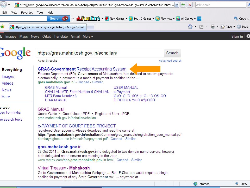Click the Home icon in command bar
Viewport: 250px width, 188px height.
tap(190, 27)
